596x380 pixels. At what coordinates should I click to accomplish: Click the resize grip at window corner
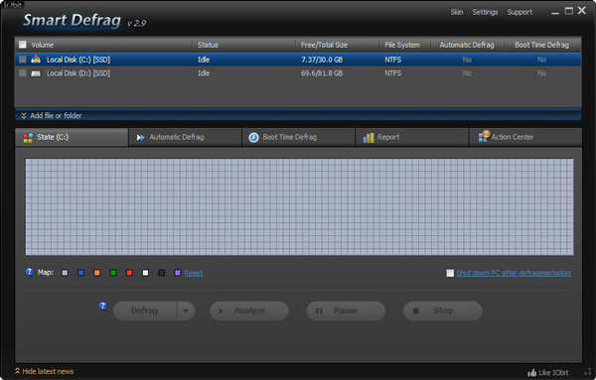(x=588, y=372)
